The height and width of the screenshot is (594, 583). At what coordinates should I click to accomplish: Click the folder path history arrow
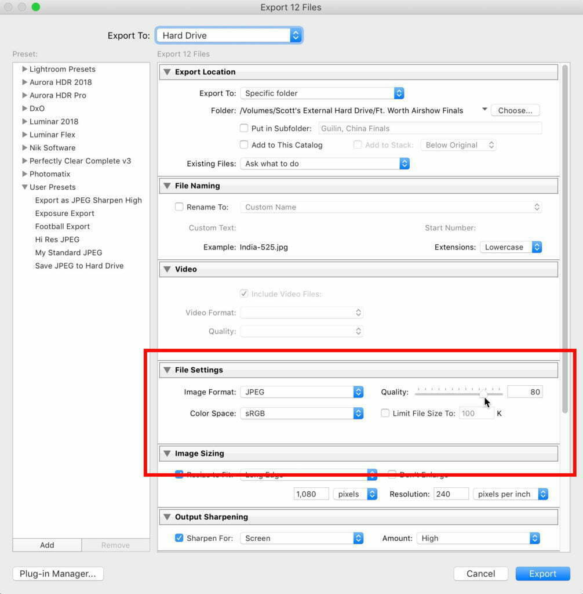(484, 110)
